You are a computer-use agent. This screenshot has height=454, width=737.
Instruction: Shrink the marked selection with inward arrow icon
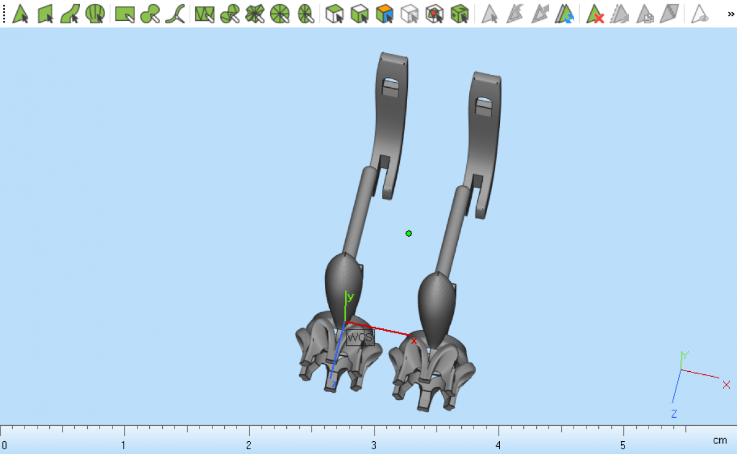[514, 13]
